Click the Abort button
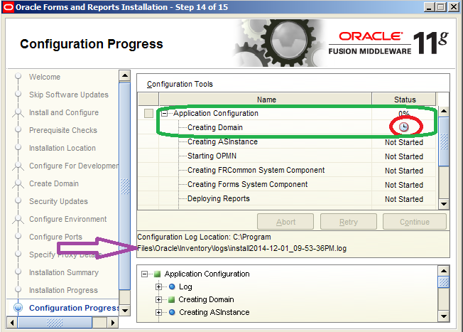Viewport: 463px width, 332px height. click(x=285, y=222)
